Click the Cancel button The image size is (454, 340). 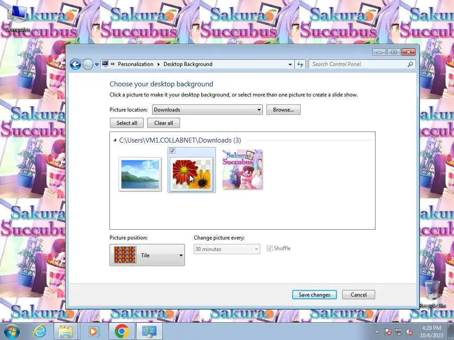click(x=358, y=294)
